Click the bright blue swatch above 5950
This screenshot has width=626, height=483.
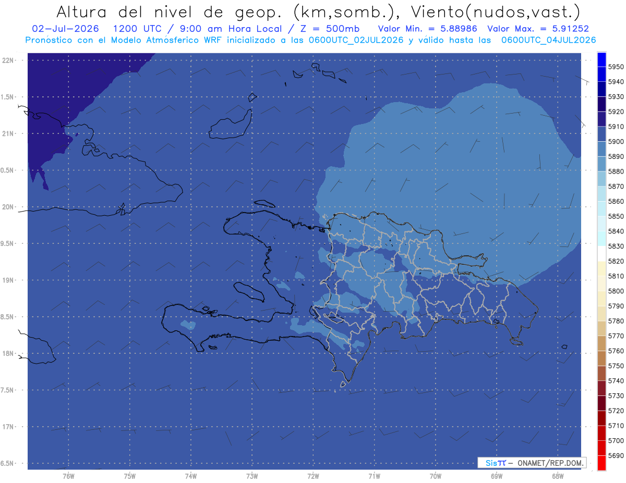601,59
